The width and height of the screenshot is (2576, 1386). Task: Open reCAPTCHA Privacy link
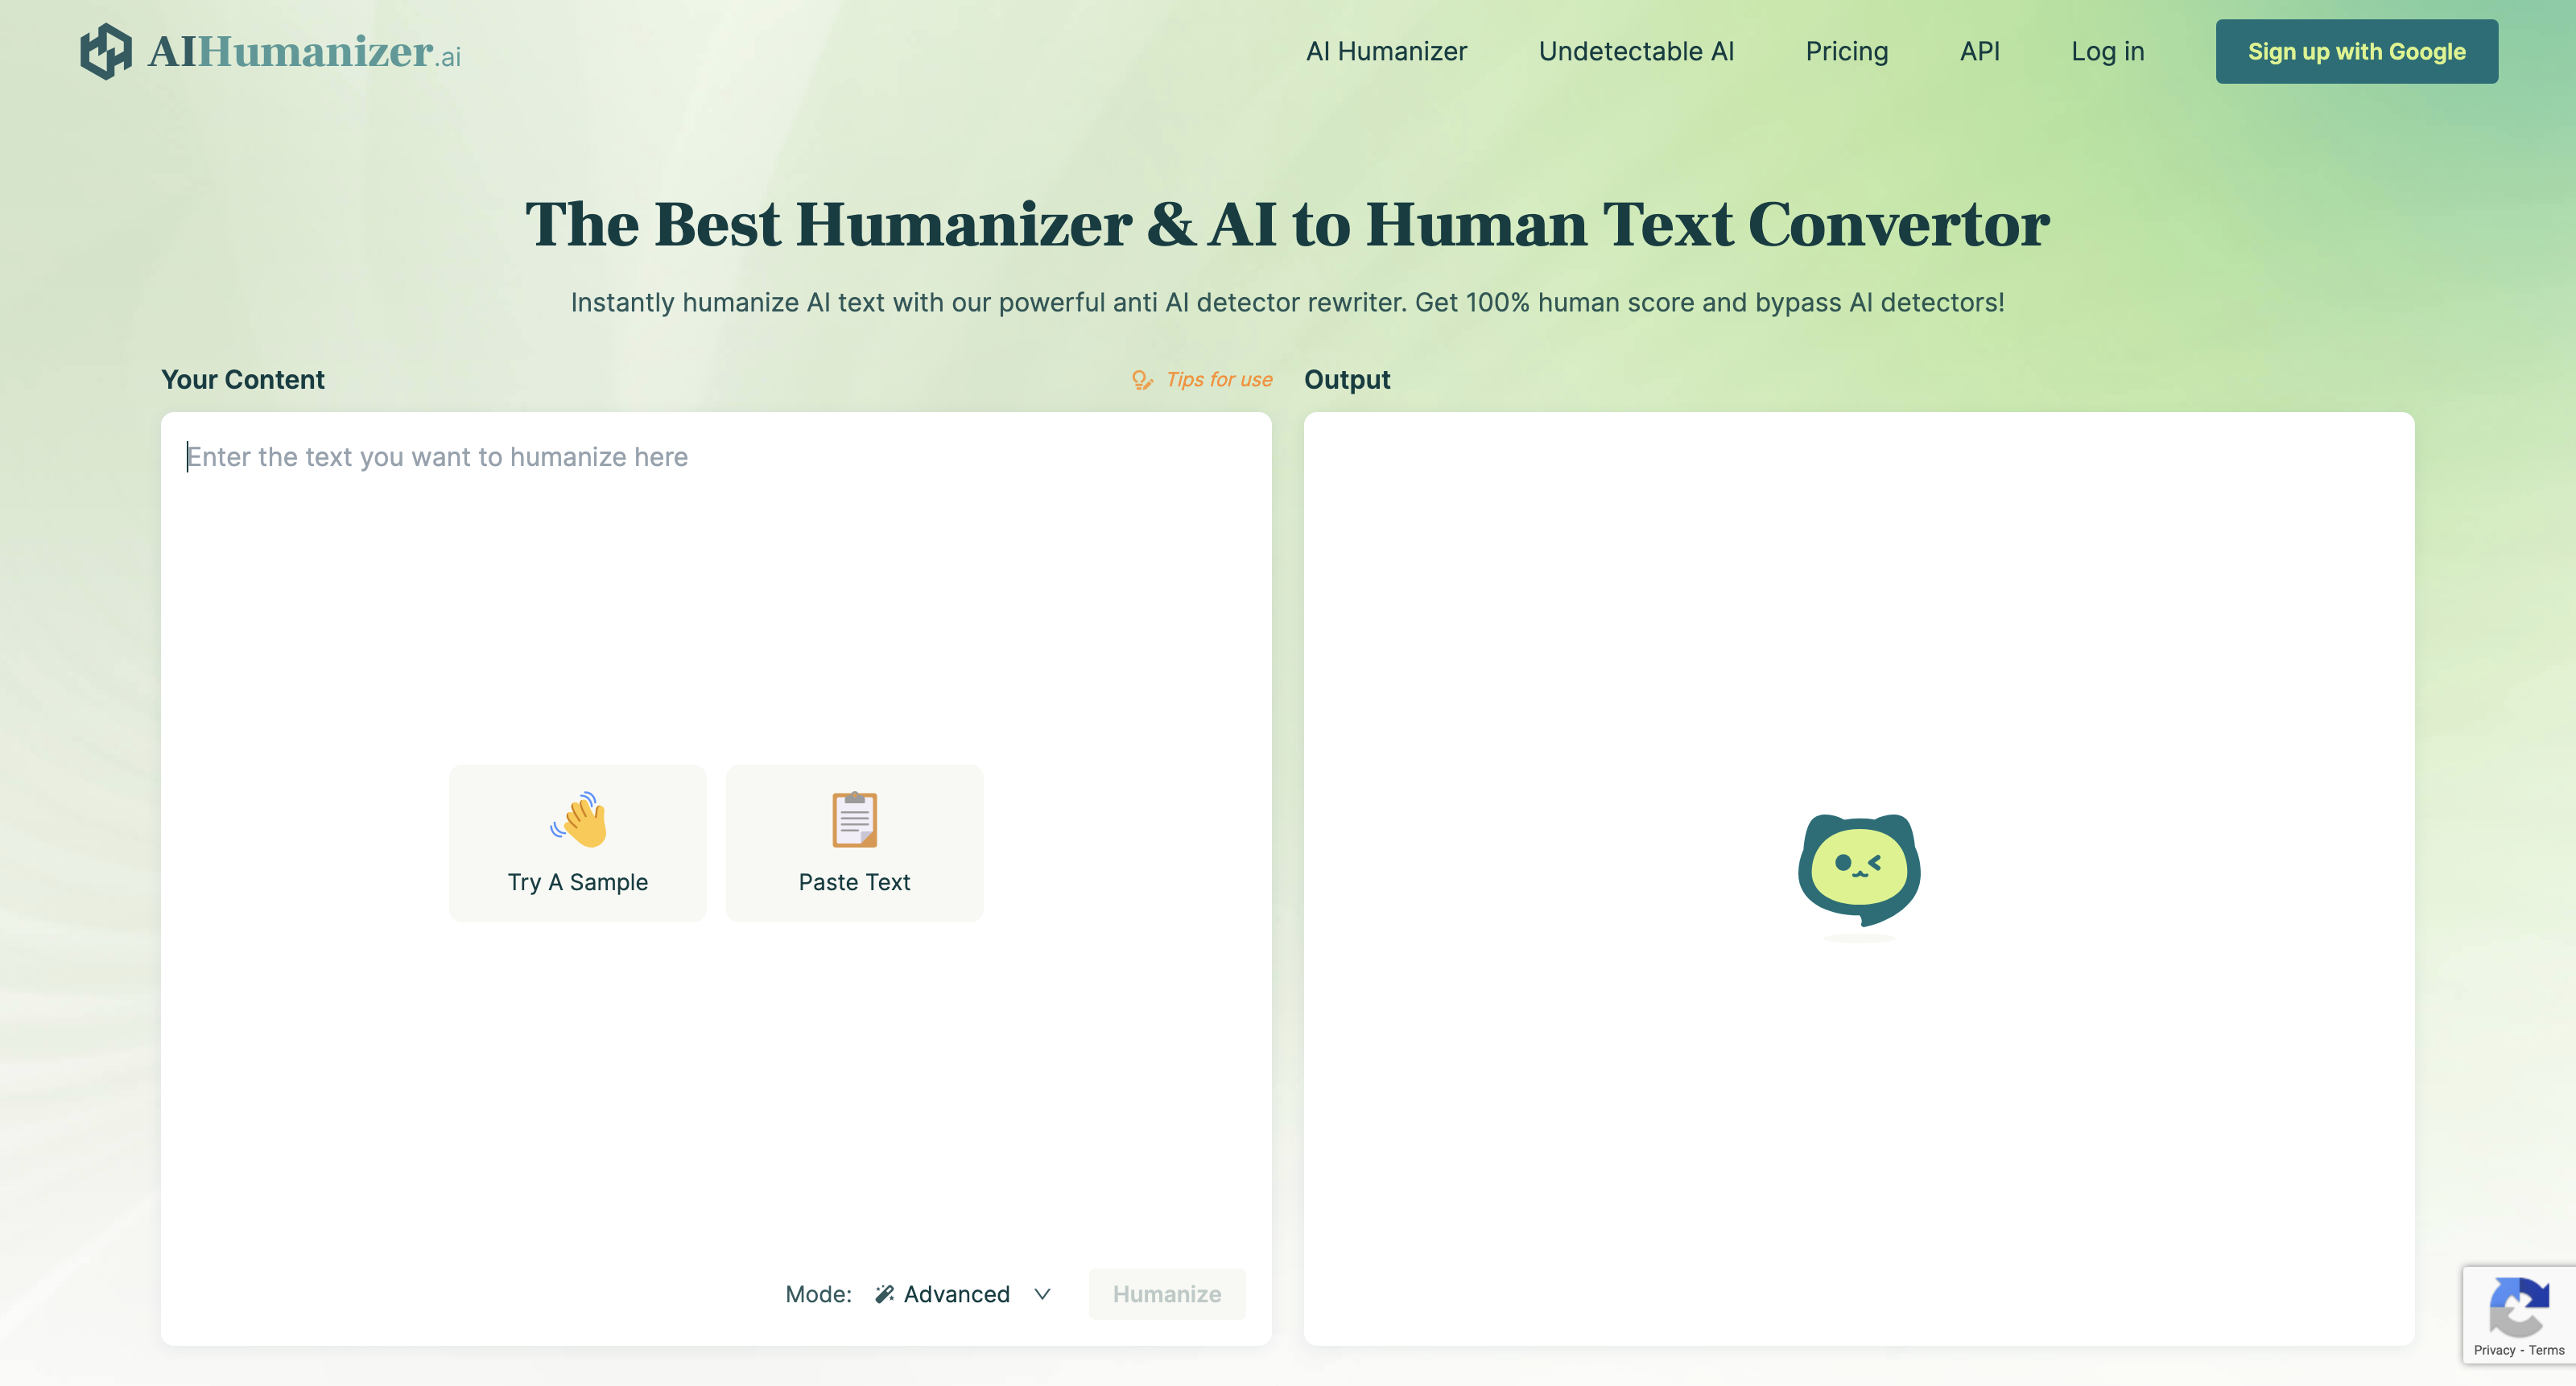2494,1350
